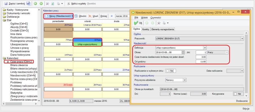Switch to Elementy wynagrodzenia tab
255x112 pixels.
click(x=163, y=29)
